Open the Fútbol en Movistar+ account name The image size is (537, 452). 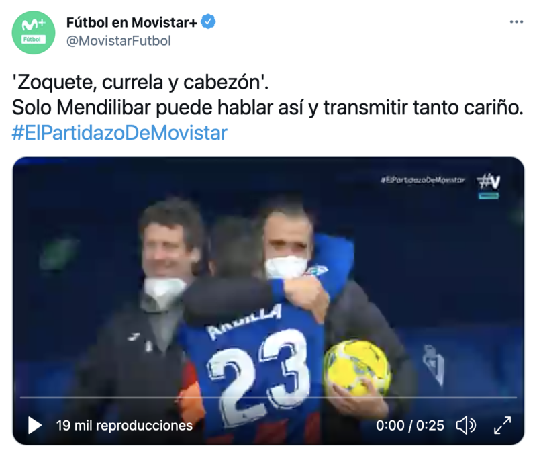(x=132, y=22)
